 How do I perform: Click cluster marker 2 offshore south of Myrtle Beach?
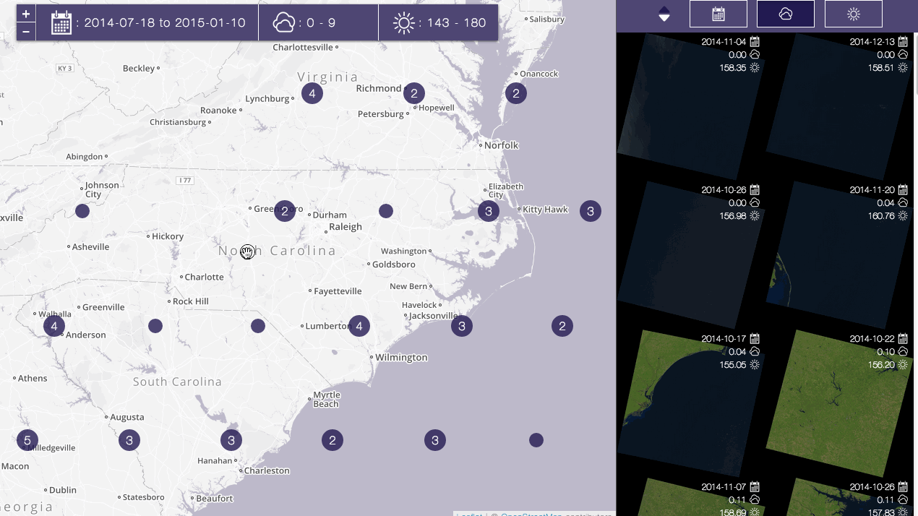point(333,440)
